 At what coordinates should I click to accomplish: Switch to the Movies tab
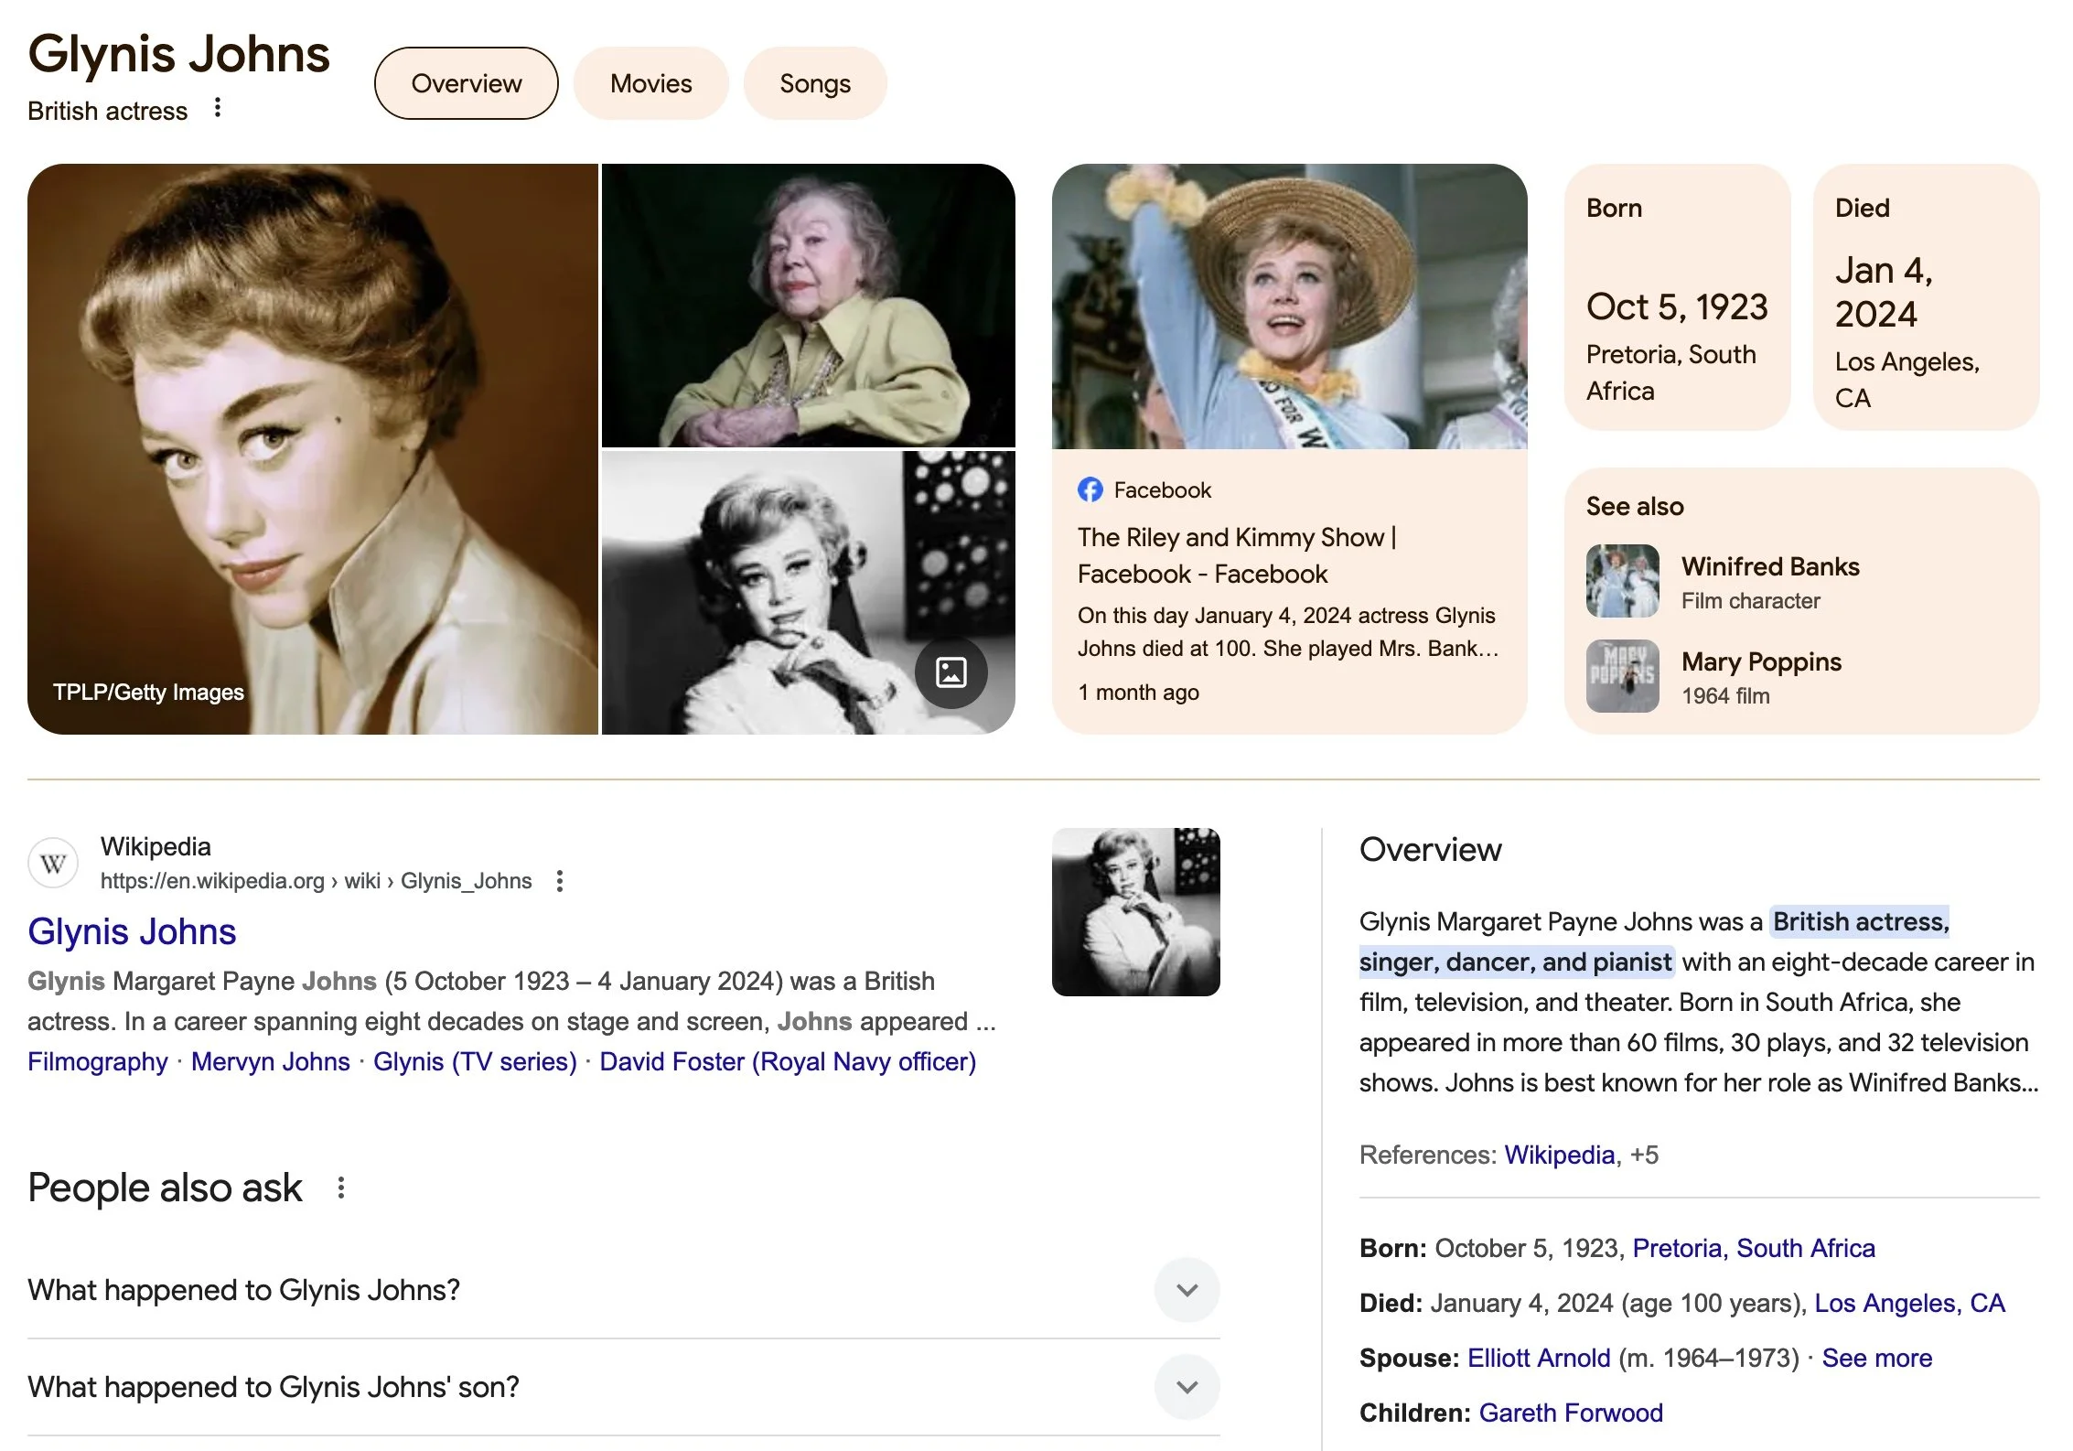click(x=650, y=83)
